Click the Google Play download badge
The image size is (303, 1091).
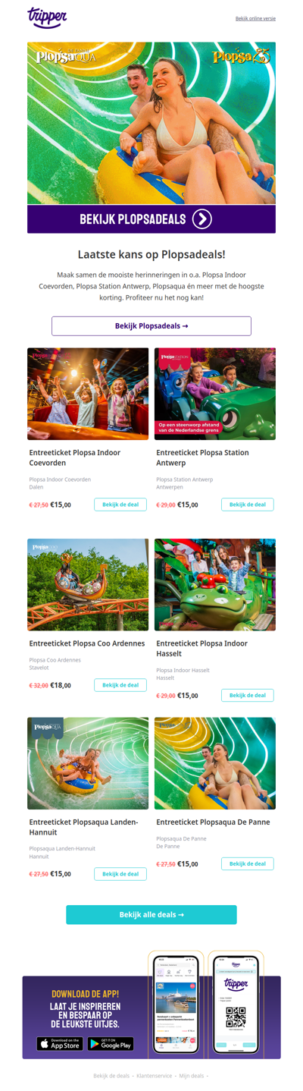111,1044
